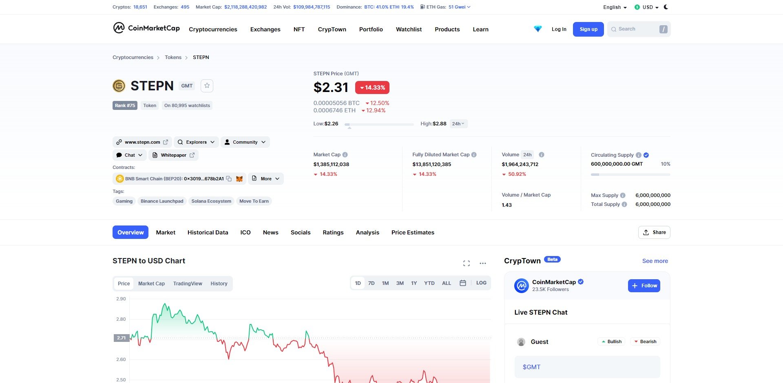Screen dimensions: 783x383
Task: Click the Search input field
Action: 639,29
